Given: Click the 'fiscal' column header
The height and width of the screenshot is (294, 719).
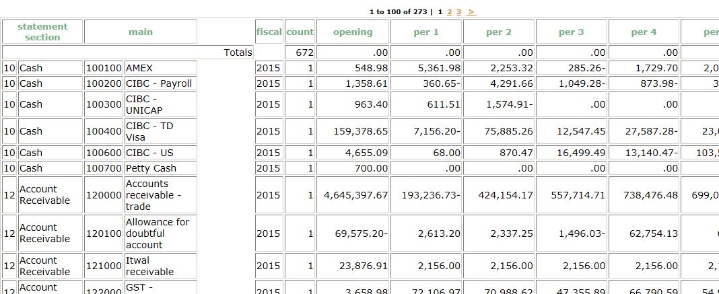Looking at the screenshot, I should point(269,32).
